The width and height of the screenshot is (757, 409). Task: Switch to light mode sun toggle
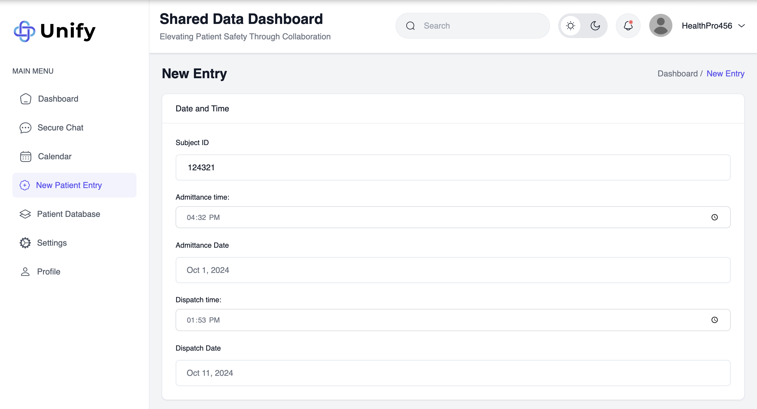[x=570, y=26]
